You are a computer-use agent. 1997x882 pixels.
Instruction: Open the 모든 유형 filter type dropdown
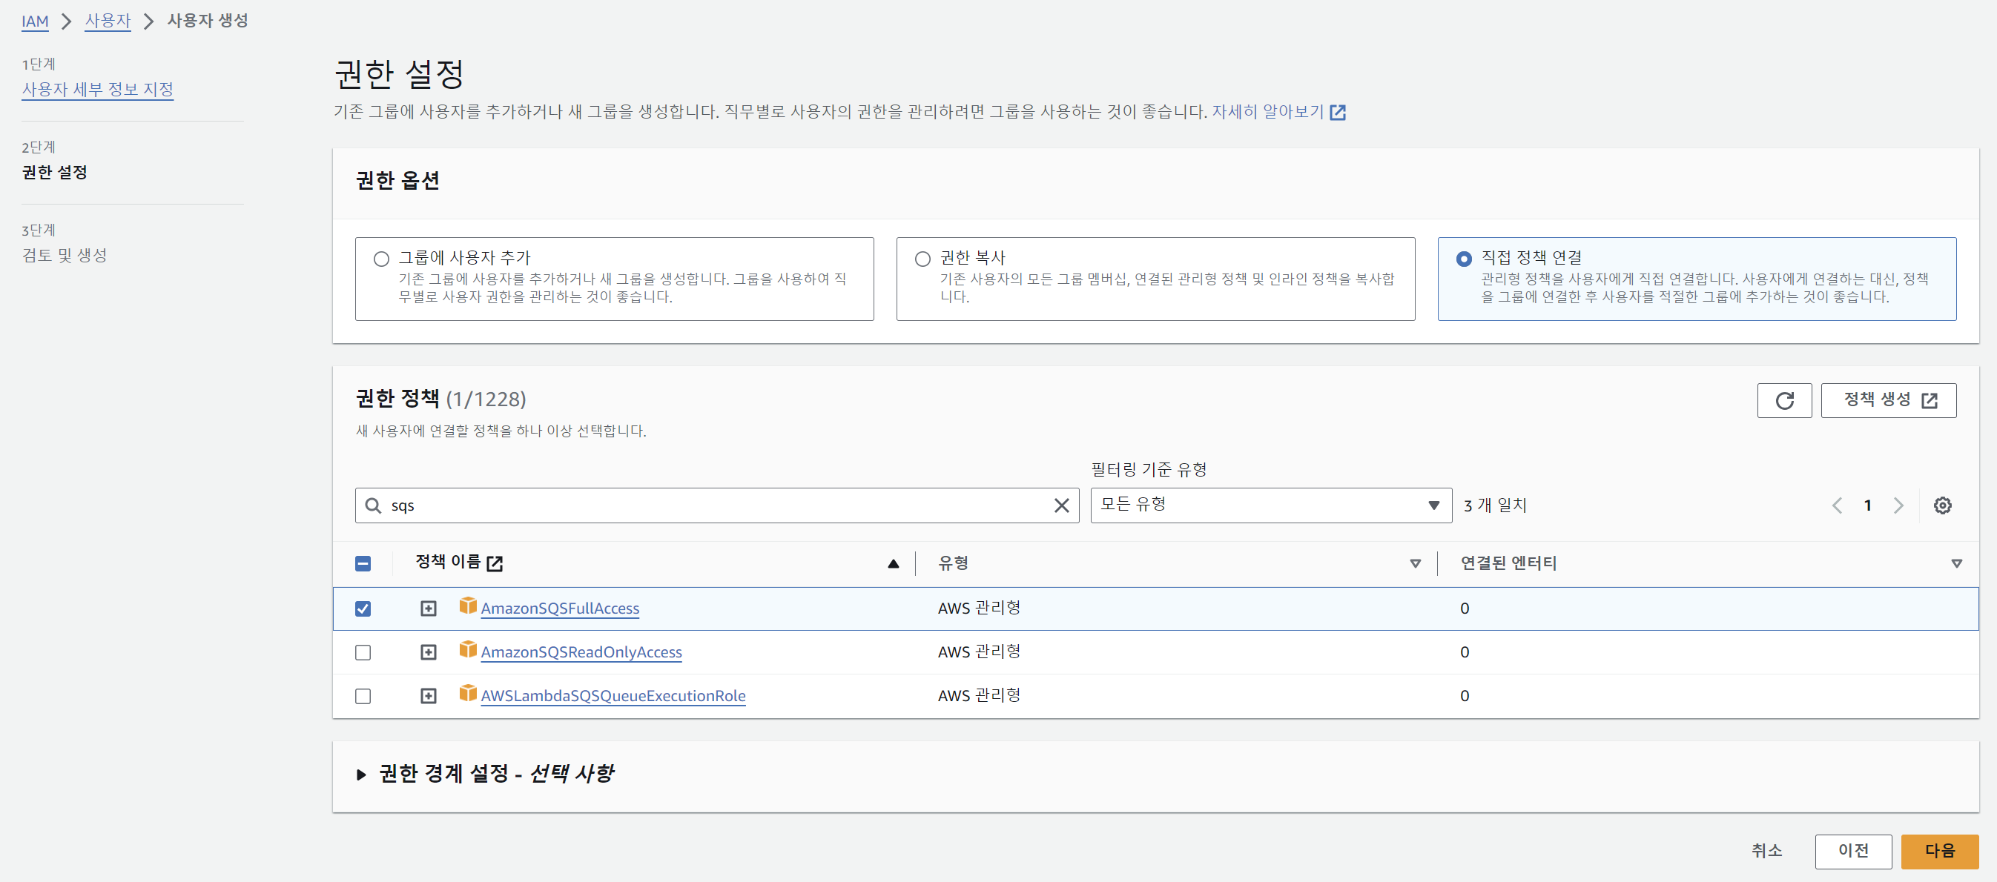(1270, 505)
